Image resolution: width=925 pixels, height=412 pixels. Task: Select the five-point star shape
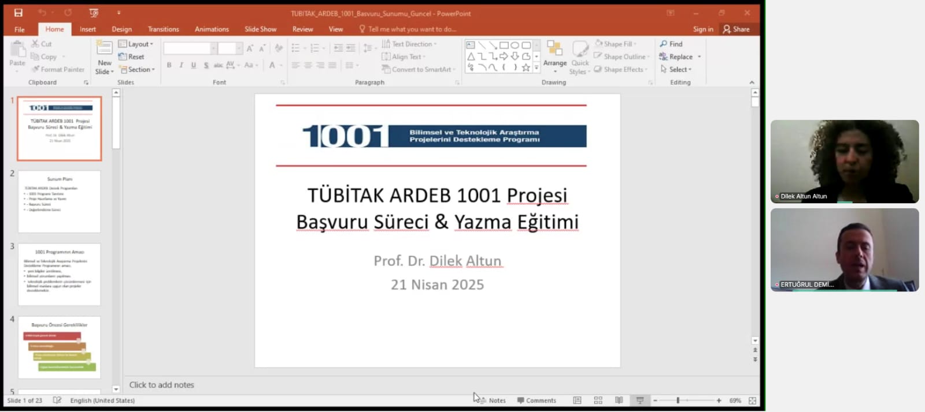coord(526,68)
